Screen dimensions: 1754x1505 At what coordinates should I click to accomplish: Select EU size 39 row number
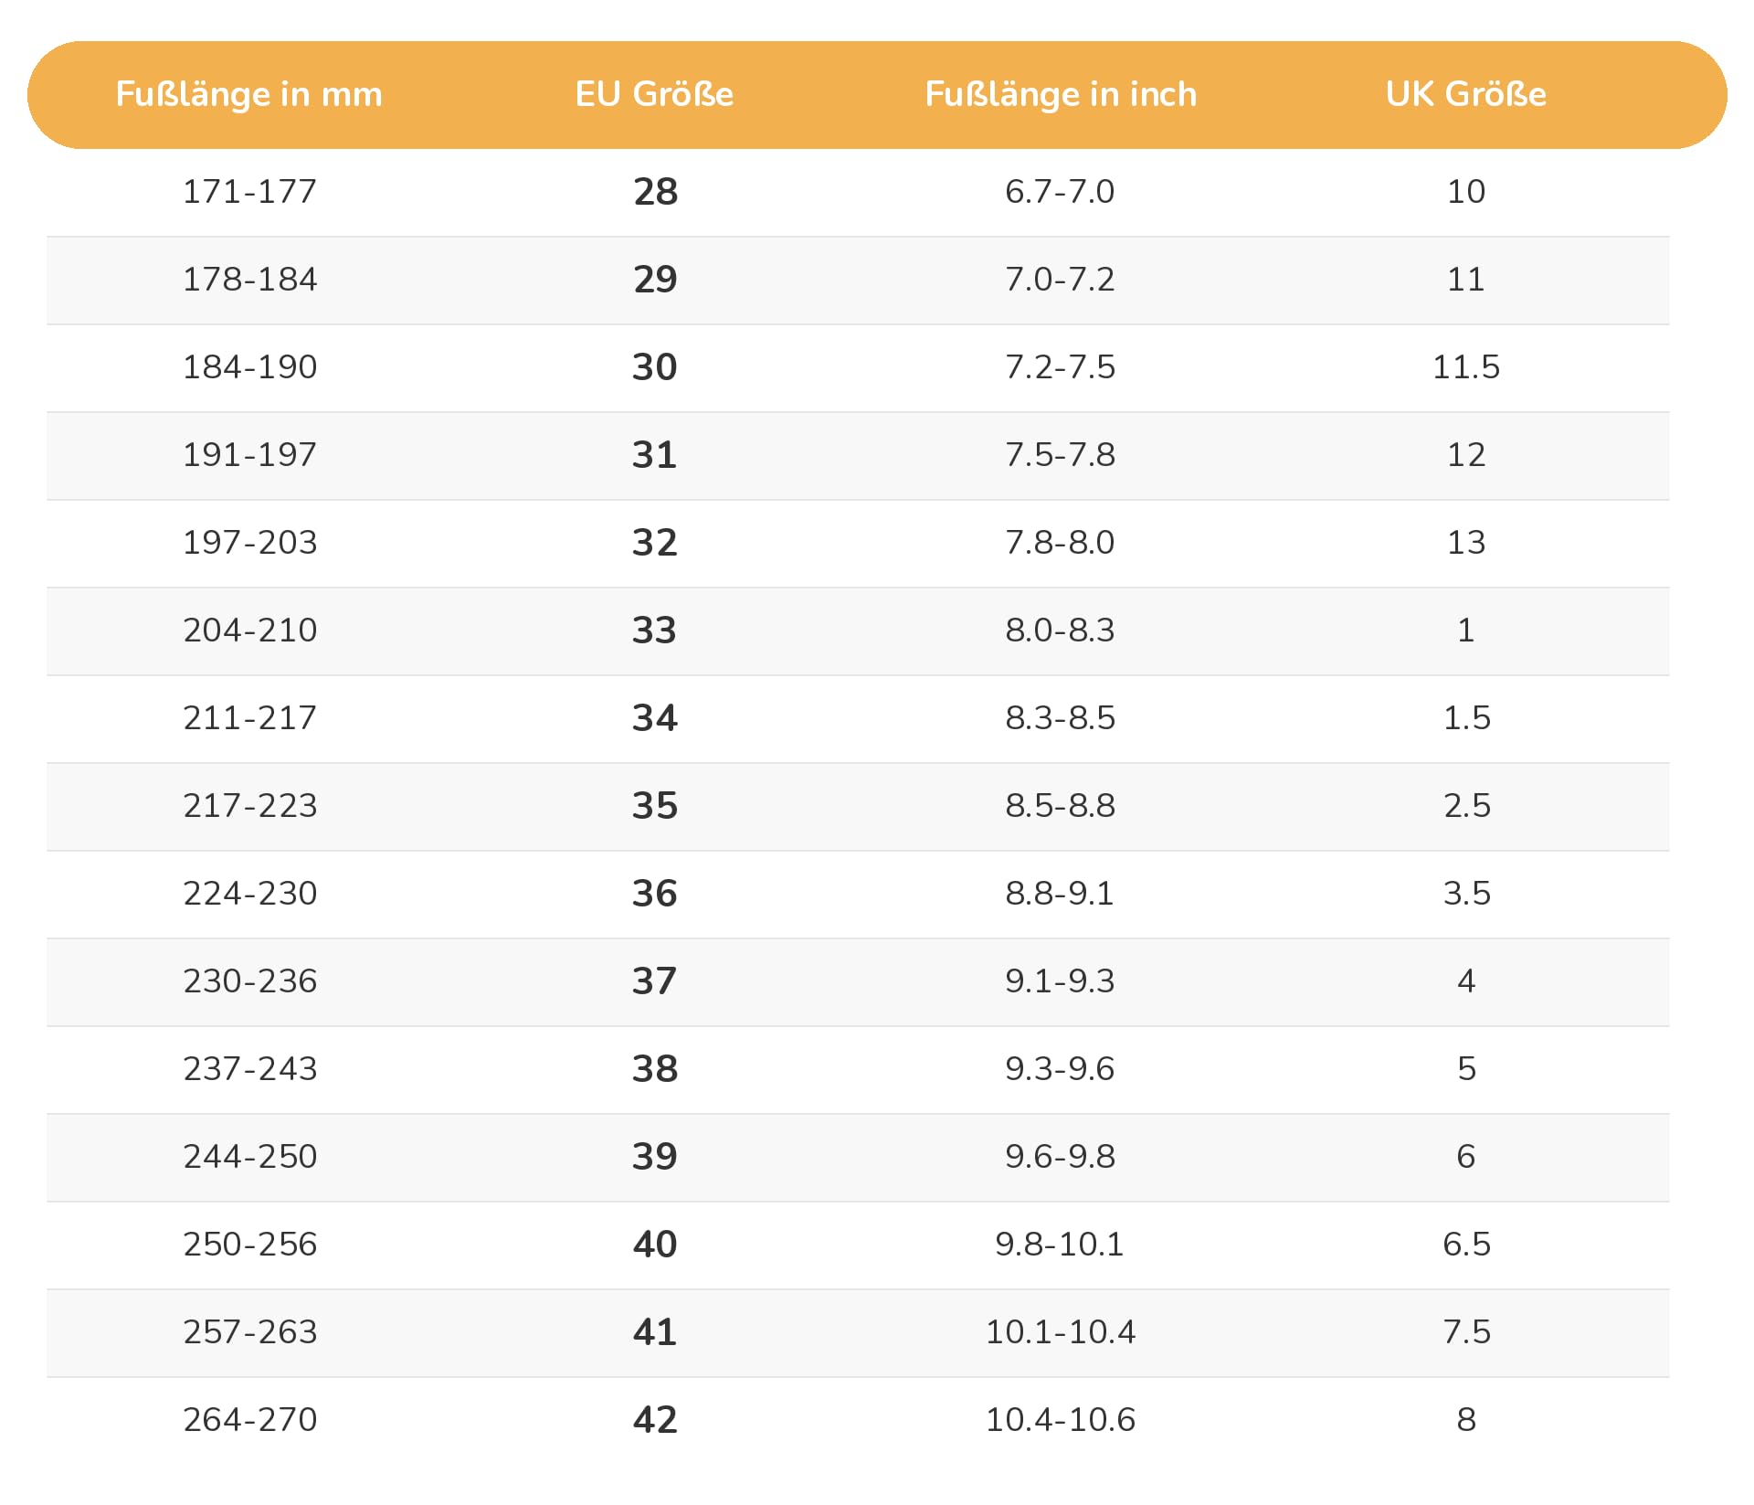click(x=654, y=1157)
